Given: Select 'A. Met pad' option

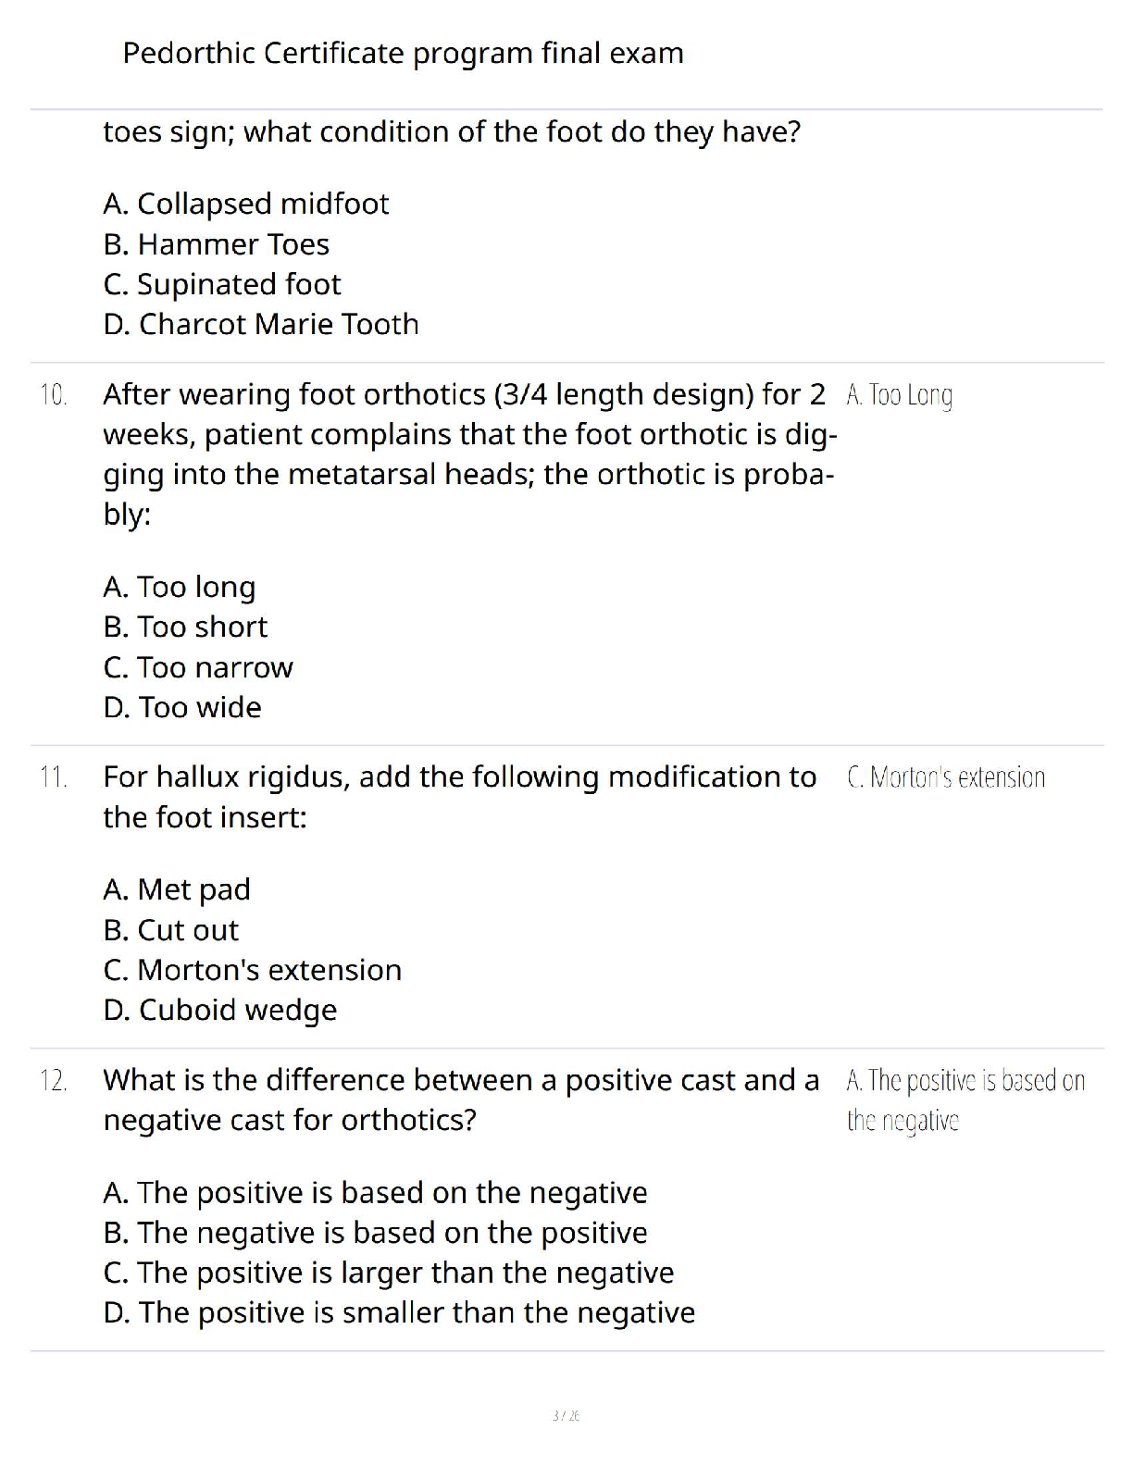Looking at the screenshot, I should 176,889.
